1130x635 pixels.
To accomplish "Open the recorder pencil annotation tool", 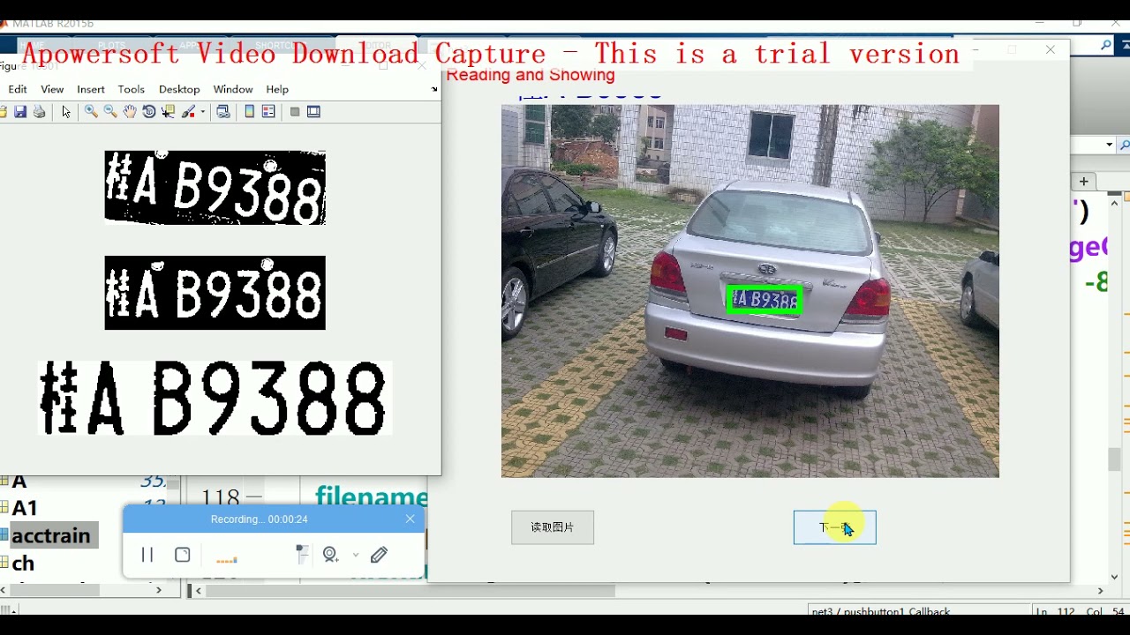I will tap(380, 555).
